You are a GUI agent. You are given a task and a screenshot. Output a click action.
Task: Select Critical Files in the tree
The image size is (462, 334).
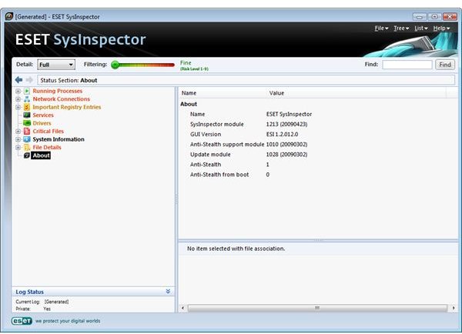click(x=48, y=131)
